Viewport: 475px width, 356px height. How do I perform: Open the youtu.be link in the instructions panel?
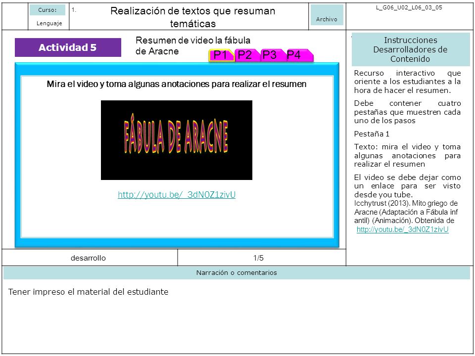pos(402,229)
